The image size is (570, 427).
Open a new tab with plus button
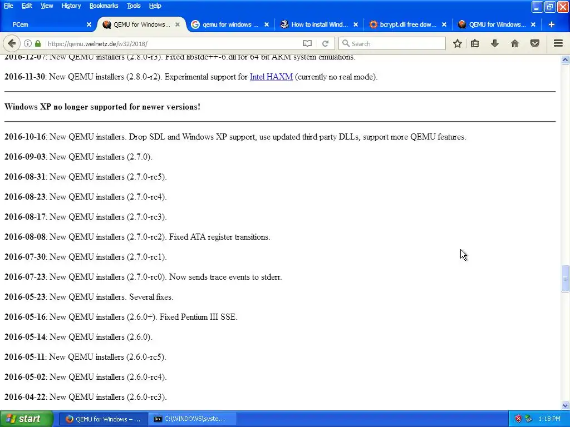[x=552, y=24]
